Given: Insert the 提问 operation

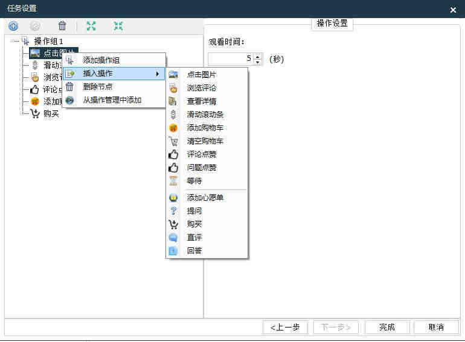Looking at the screenshot, I should (x=207, y=211).
